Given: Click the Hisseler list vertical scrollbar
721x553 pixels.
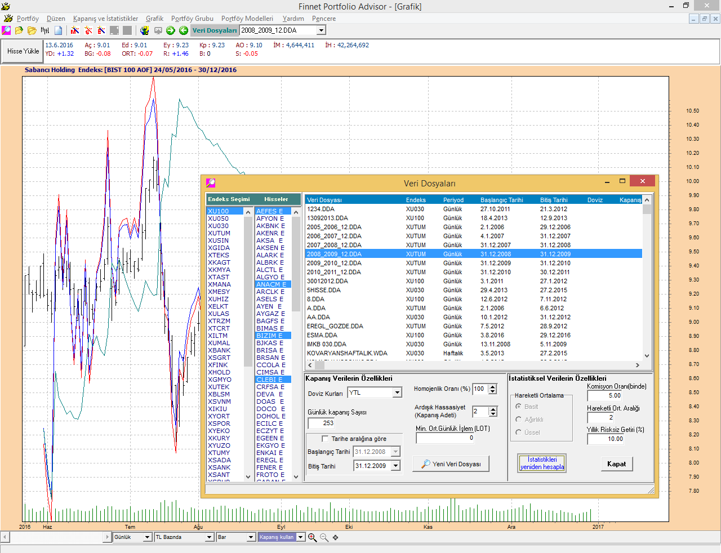Looking at the screenshot, I should tap(296, 344).
